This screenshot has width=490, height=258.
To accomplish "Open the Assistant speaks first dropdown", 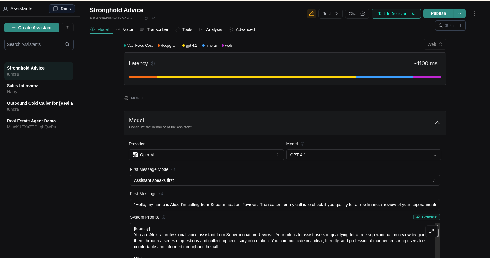I will pyautogui.click(x=285, y=180).
